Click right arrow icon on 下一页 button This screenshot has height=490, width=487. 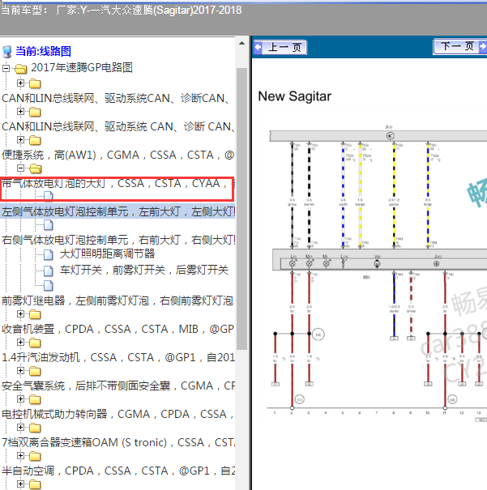pyautogui.click(x=483, y=46)
